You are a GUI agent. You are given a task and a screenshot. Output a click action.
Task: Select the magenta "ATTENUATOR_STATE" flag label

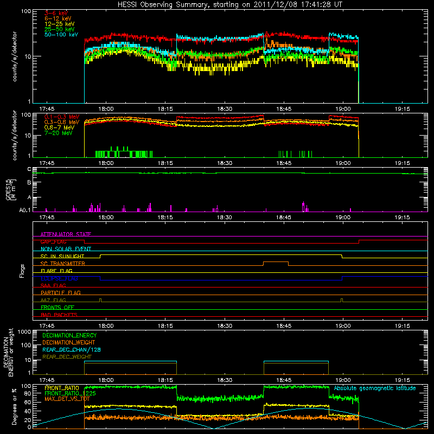(x=66, y=234)
